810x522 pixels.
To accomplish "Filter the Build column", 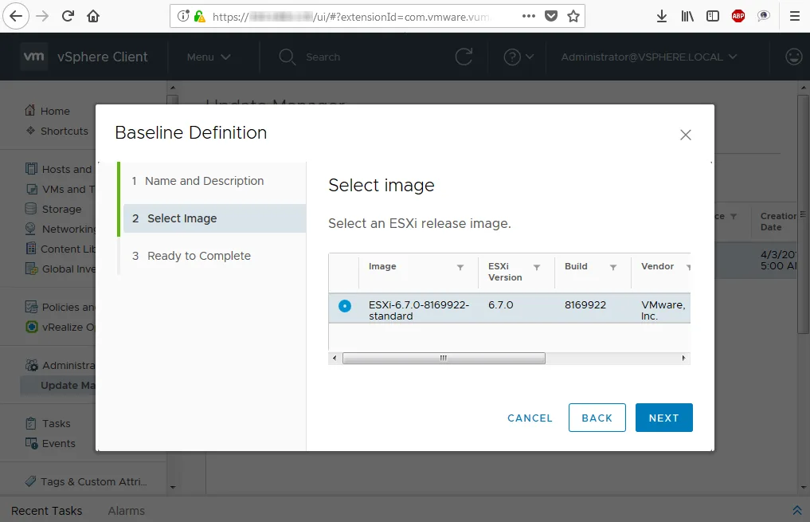I will [613, 267].
